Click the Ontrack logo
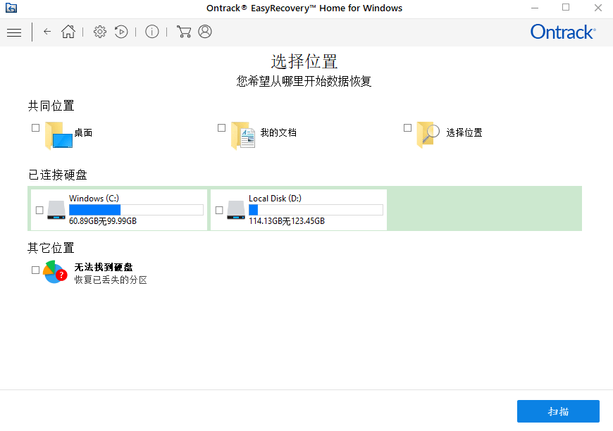The image size is (613, 431). [x=562, y=32]
